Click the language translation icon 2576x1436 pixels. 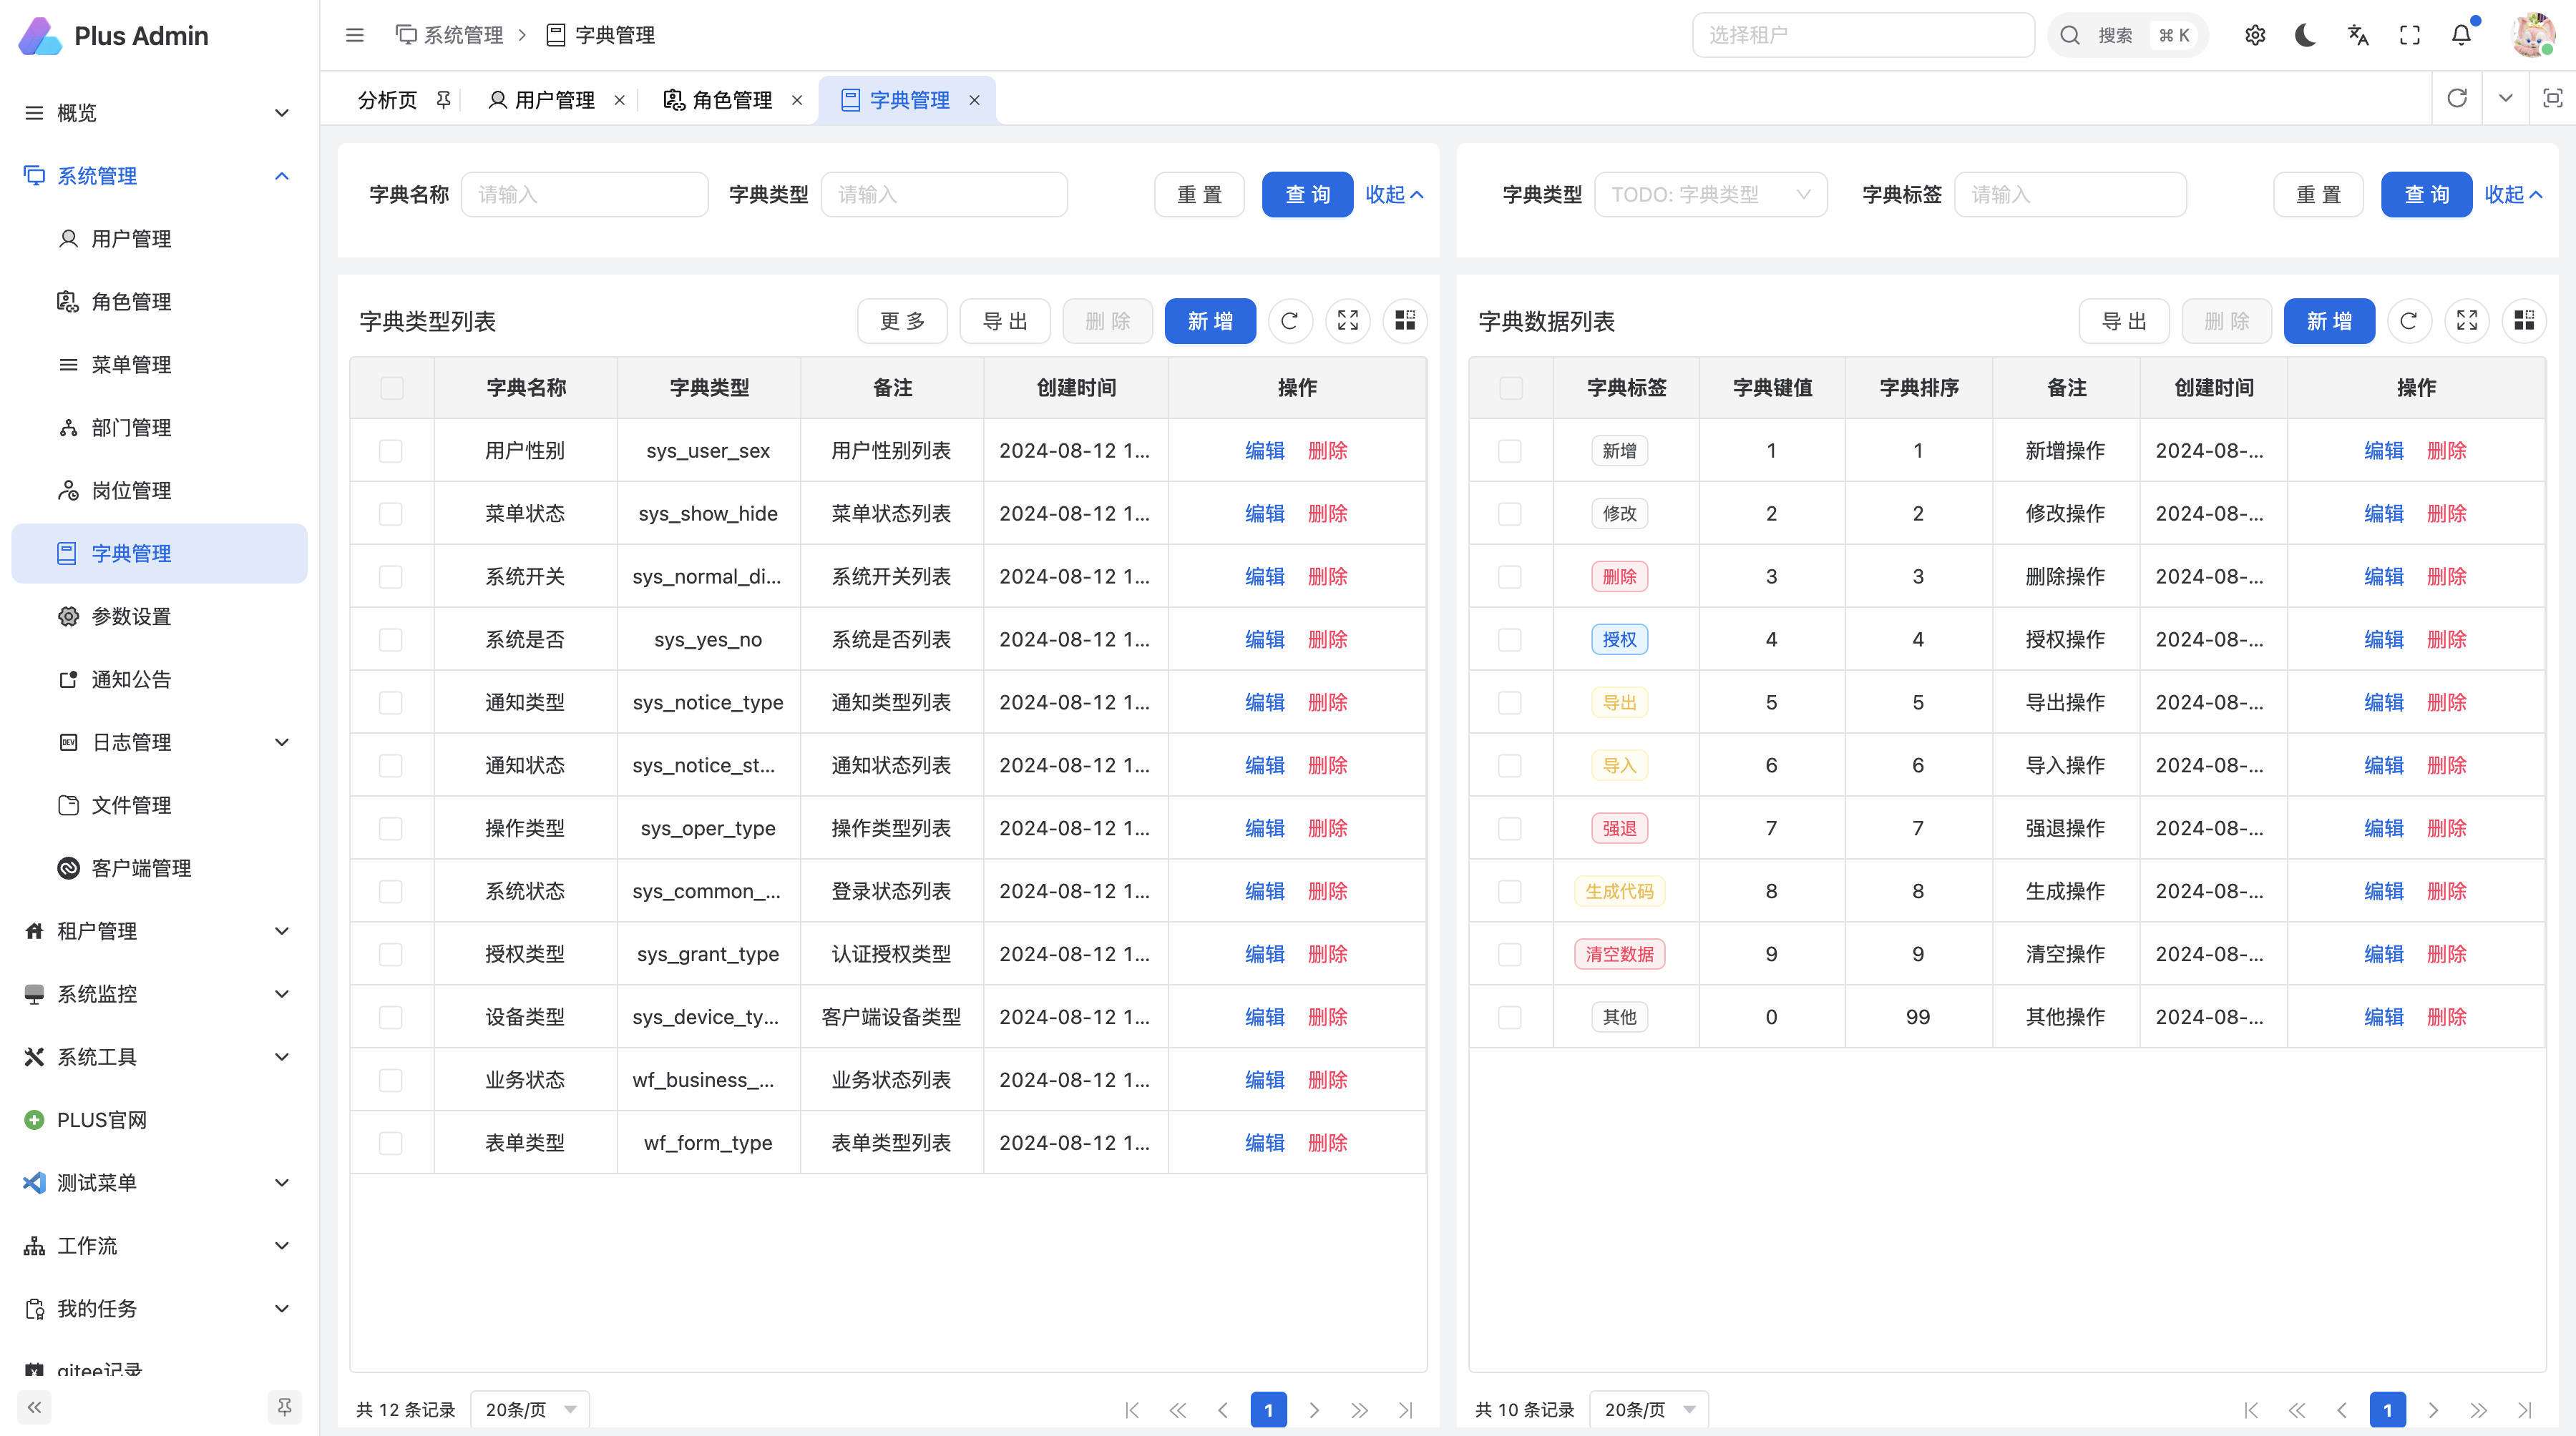point(2358,35)
